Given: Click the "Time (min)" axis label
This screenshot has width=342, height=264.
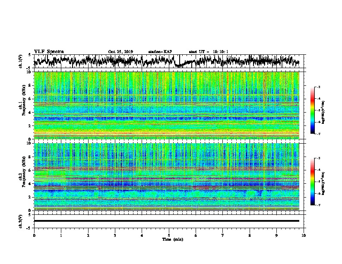Looking at the screenshot, I should pyautogui.click(x=173, y=239).
